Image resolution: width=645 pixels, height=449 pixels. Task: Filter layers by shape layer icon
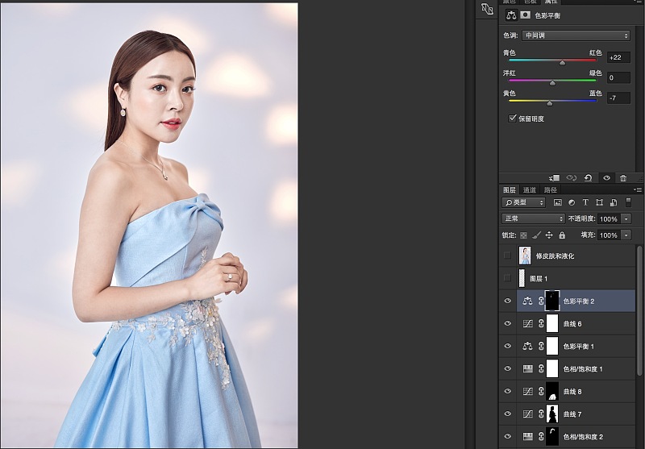pos(599,202)
